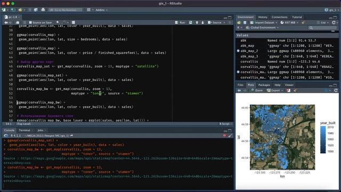Image resolution: width=341 pixels, height=192 pixels.
Task: Click the satellite map plot image
Action: click(282, 137)
